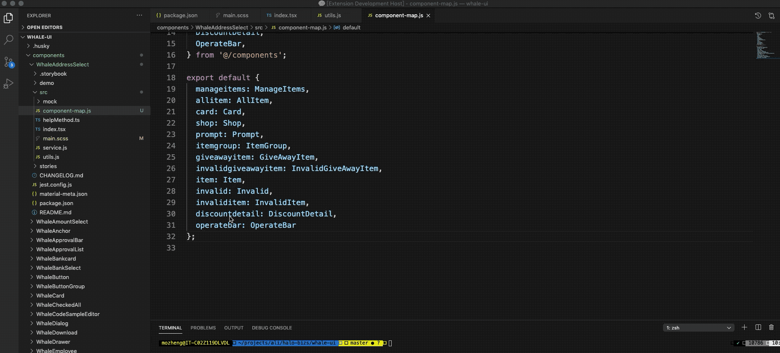Collapse the components folder
Viewport: 780px width, 353px height.
[x=84, y=55]
